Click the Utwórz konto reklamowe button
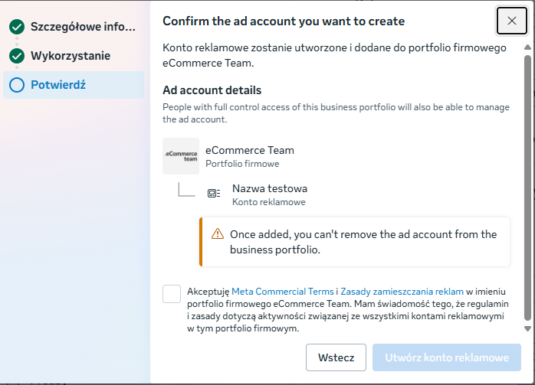 click(448, 357)
